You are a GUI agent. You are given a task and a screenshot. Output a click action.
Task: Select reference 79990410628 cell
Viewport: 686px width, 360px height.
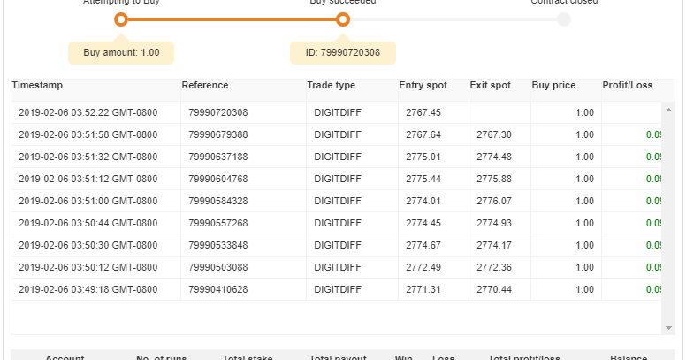click(x=244, y=289)
